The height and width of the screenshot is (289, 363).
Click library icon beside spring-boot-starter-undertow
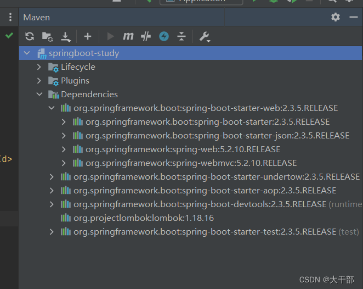click(66, 176)
